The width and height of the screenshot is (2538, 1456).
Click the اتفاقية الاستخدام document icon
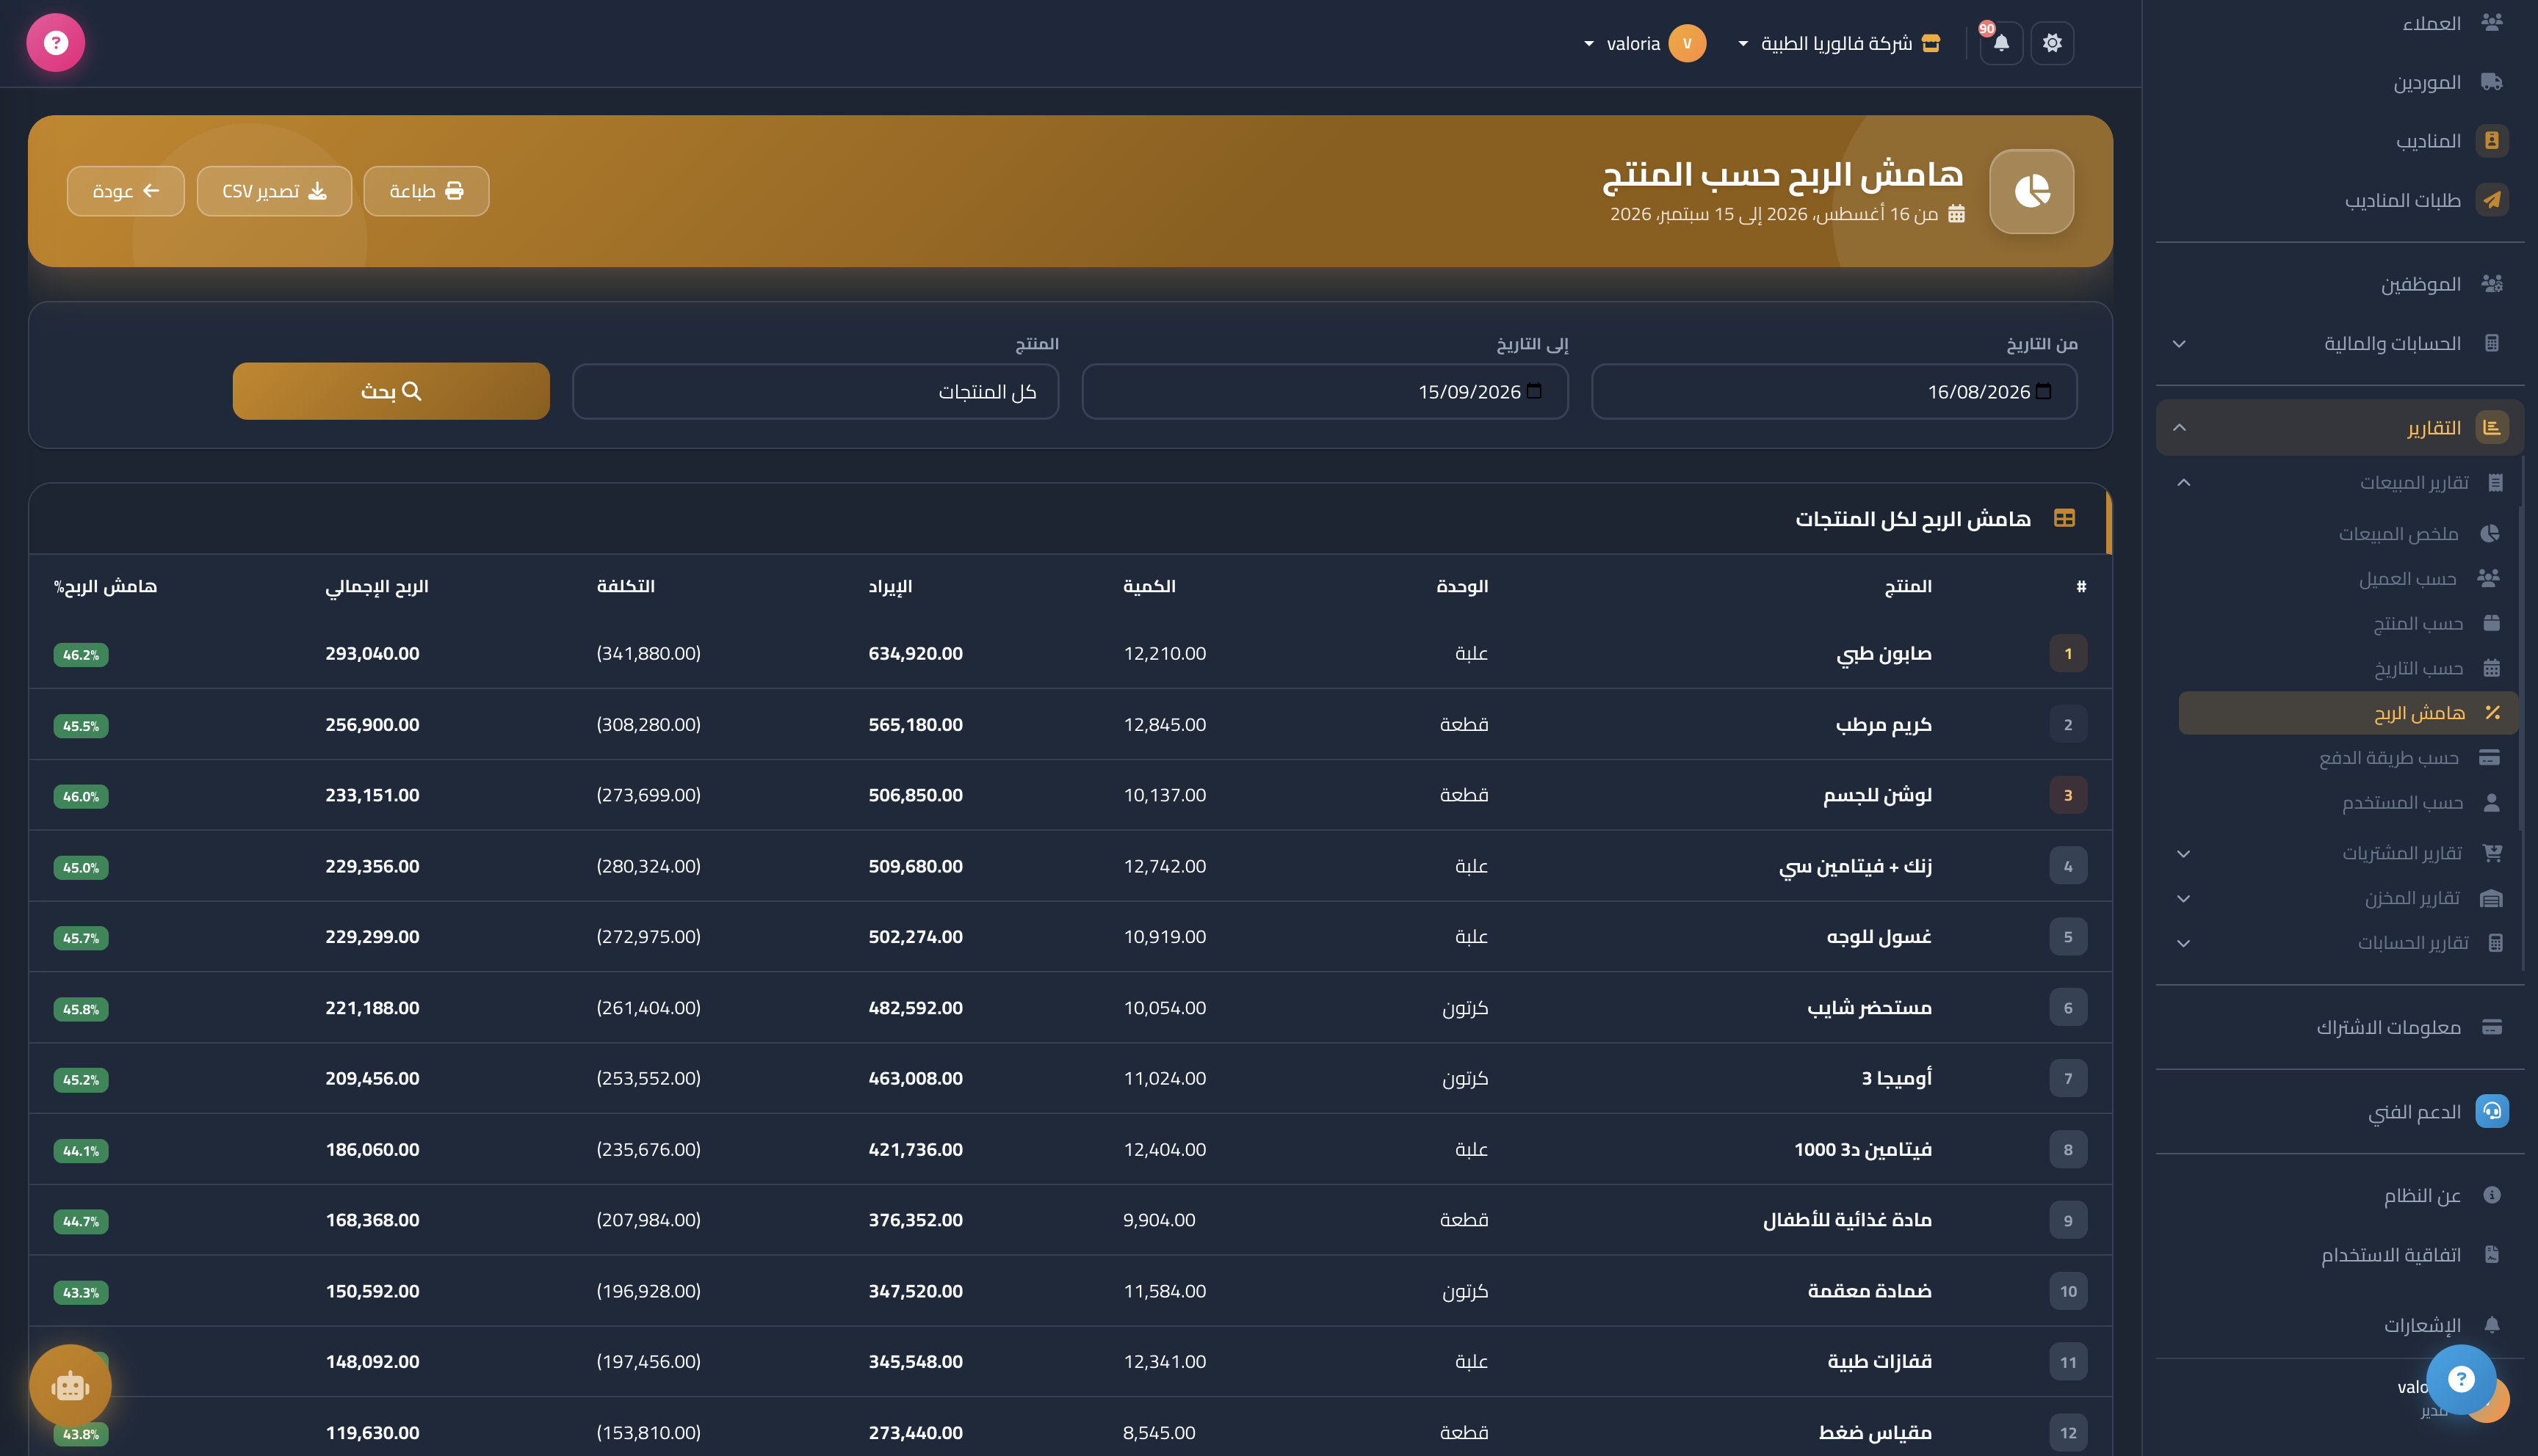click(x=2492, y=1254)
